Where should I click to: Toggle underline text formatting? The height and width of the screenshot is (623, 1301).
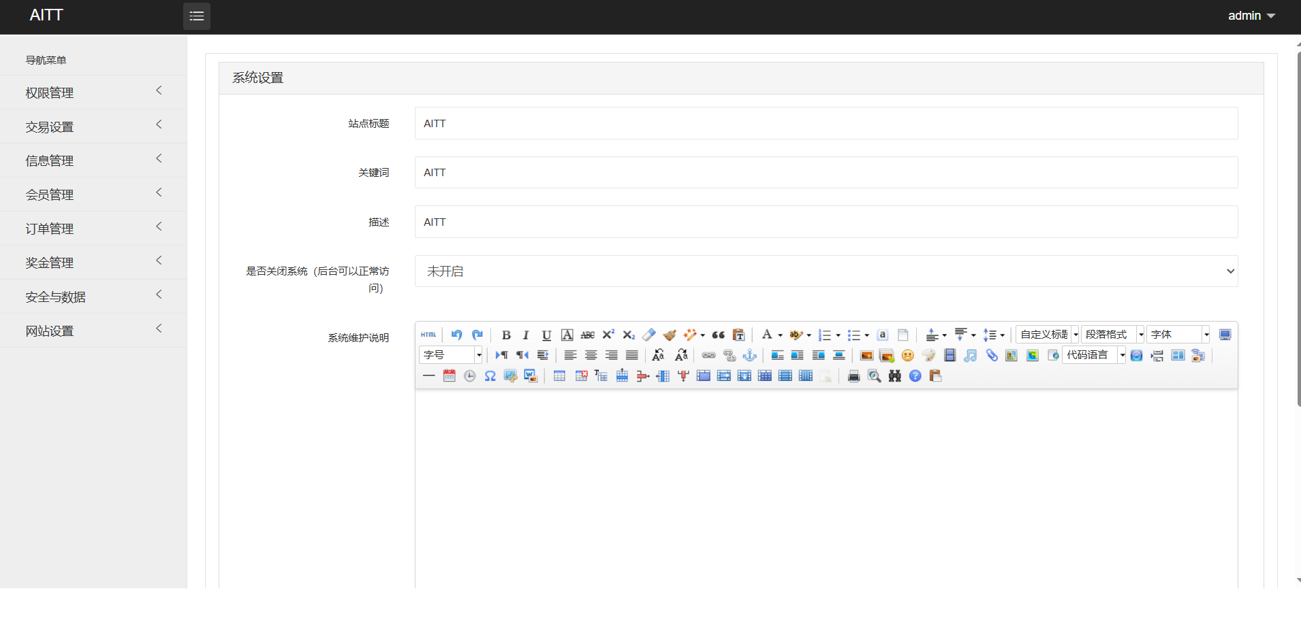tap(546, 335)
